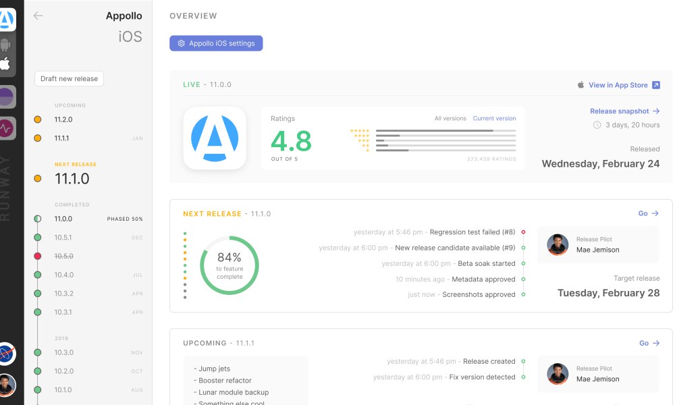The image size is (675, 405).
Task: Click the Metadata approved event
Action: pyautogui.click(x=483, y=279)
